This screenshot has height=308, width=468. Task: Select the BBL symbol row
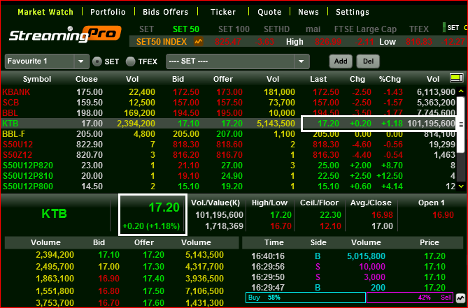click(x=229, y=113)
